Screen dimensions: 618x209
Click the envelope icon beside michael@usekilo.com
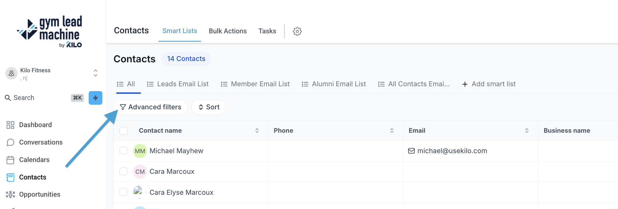[411, 151]
